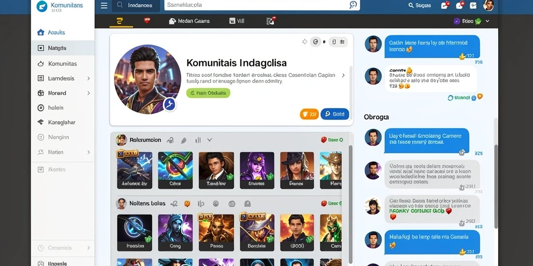Click the blue Galtl button
Screen dimensions: 533x266
click(335, 114)
